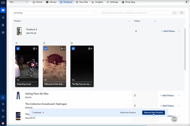Open the Insights tab
Image resolution: width=190 pixels, height=126 pixels.
[97, 2]
